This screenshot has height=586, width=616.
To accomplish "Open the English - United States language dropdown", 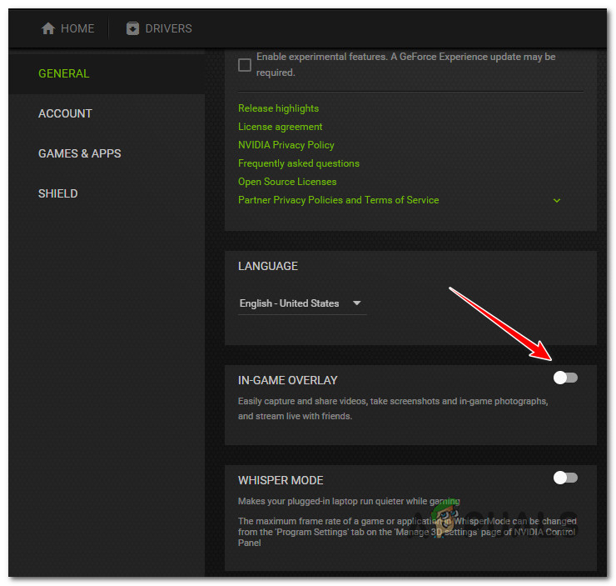I will pyautogui.click(x=301, y=303).
